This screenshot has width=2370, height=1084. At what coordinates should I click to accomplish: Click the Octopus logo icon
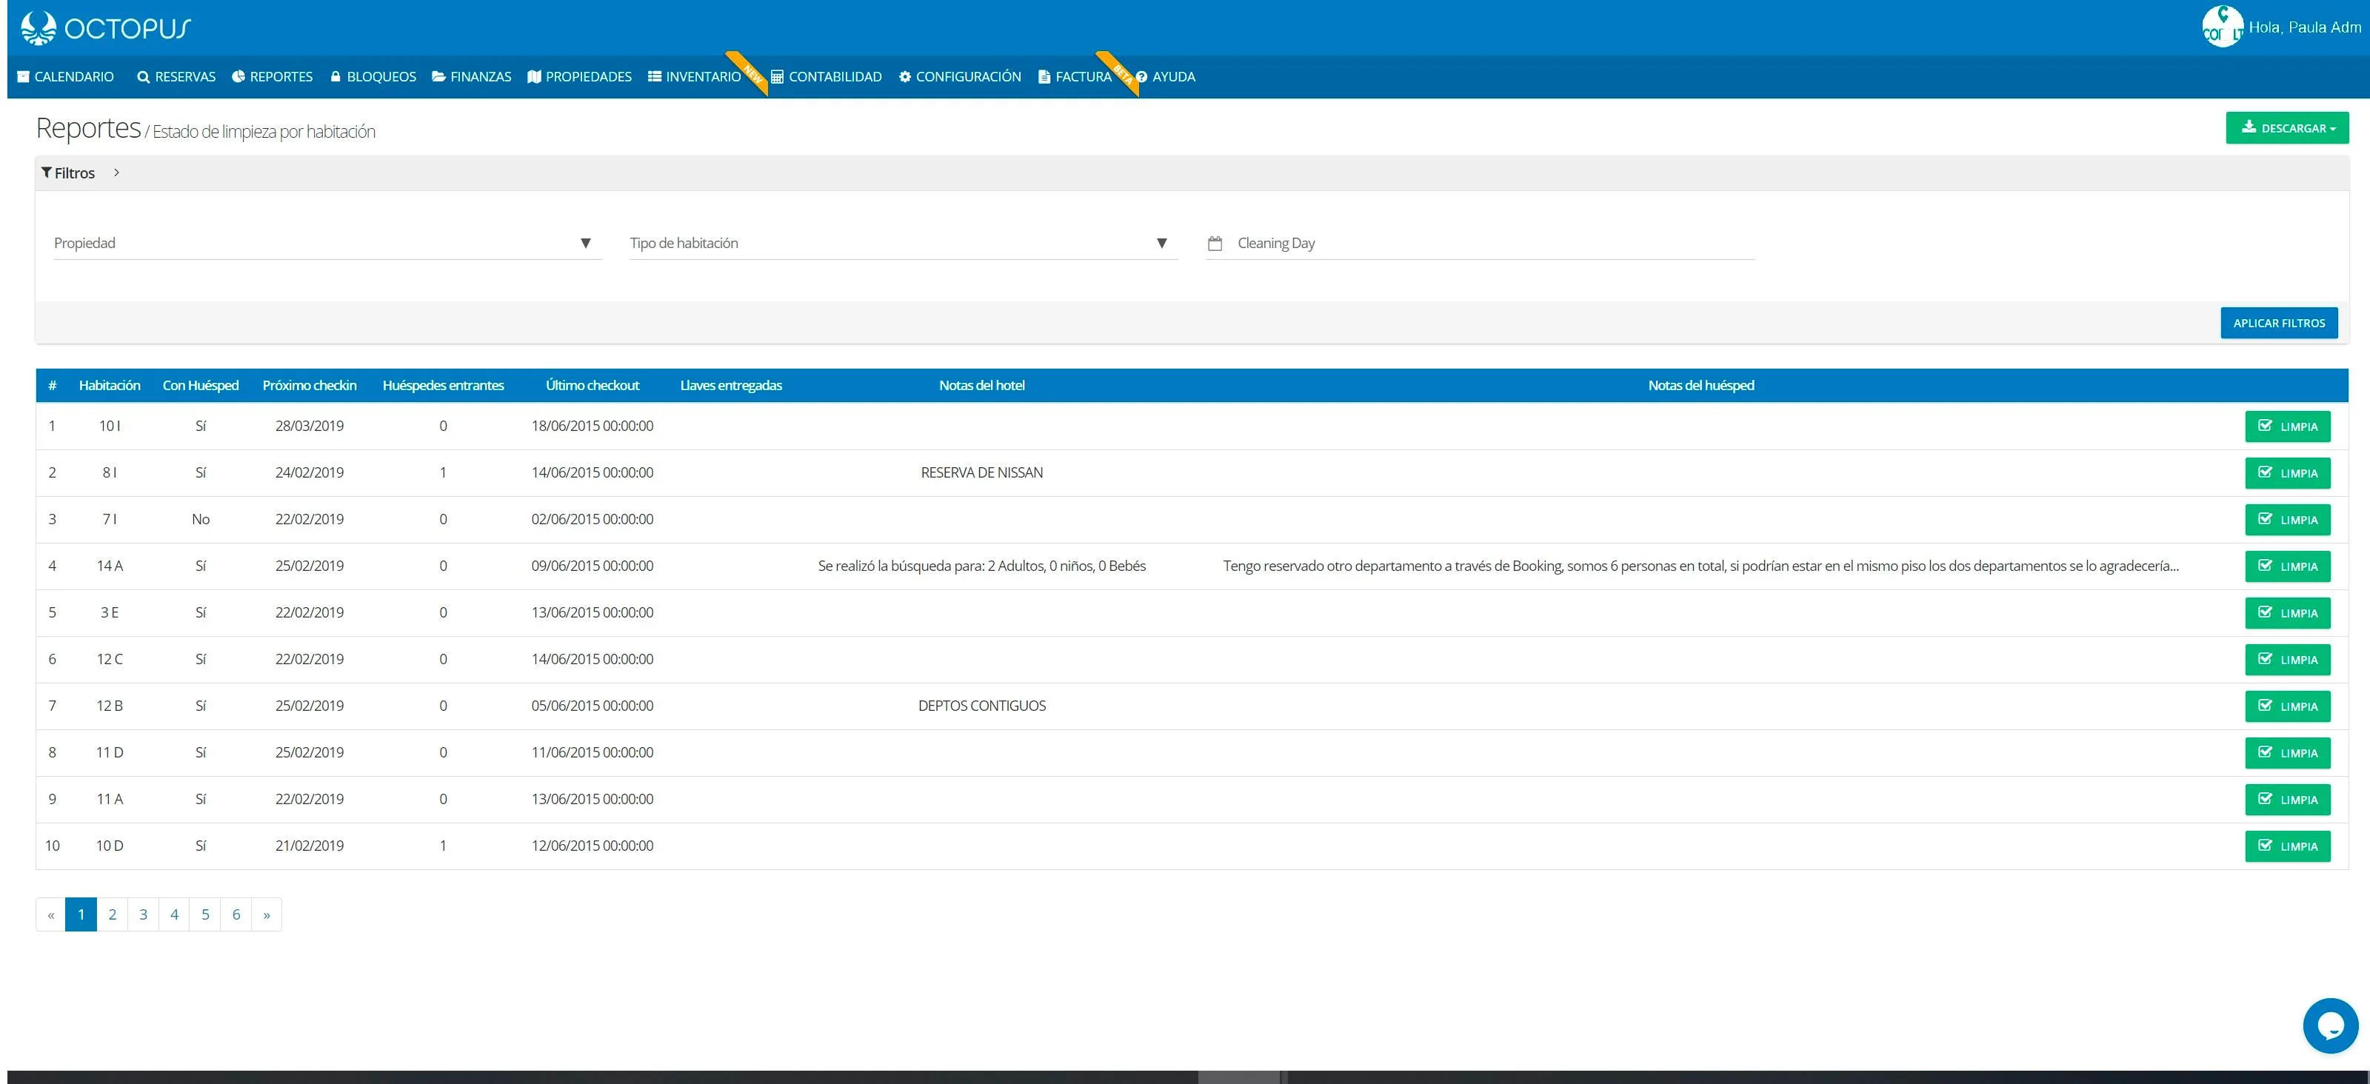pyautogui.click(x=39, y=27)
